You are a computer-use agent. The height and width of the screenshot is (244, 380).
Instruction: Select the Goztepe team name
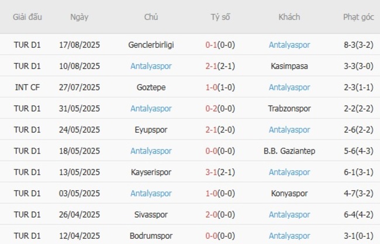pos(151,87)
